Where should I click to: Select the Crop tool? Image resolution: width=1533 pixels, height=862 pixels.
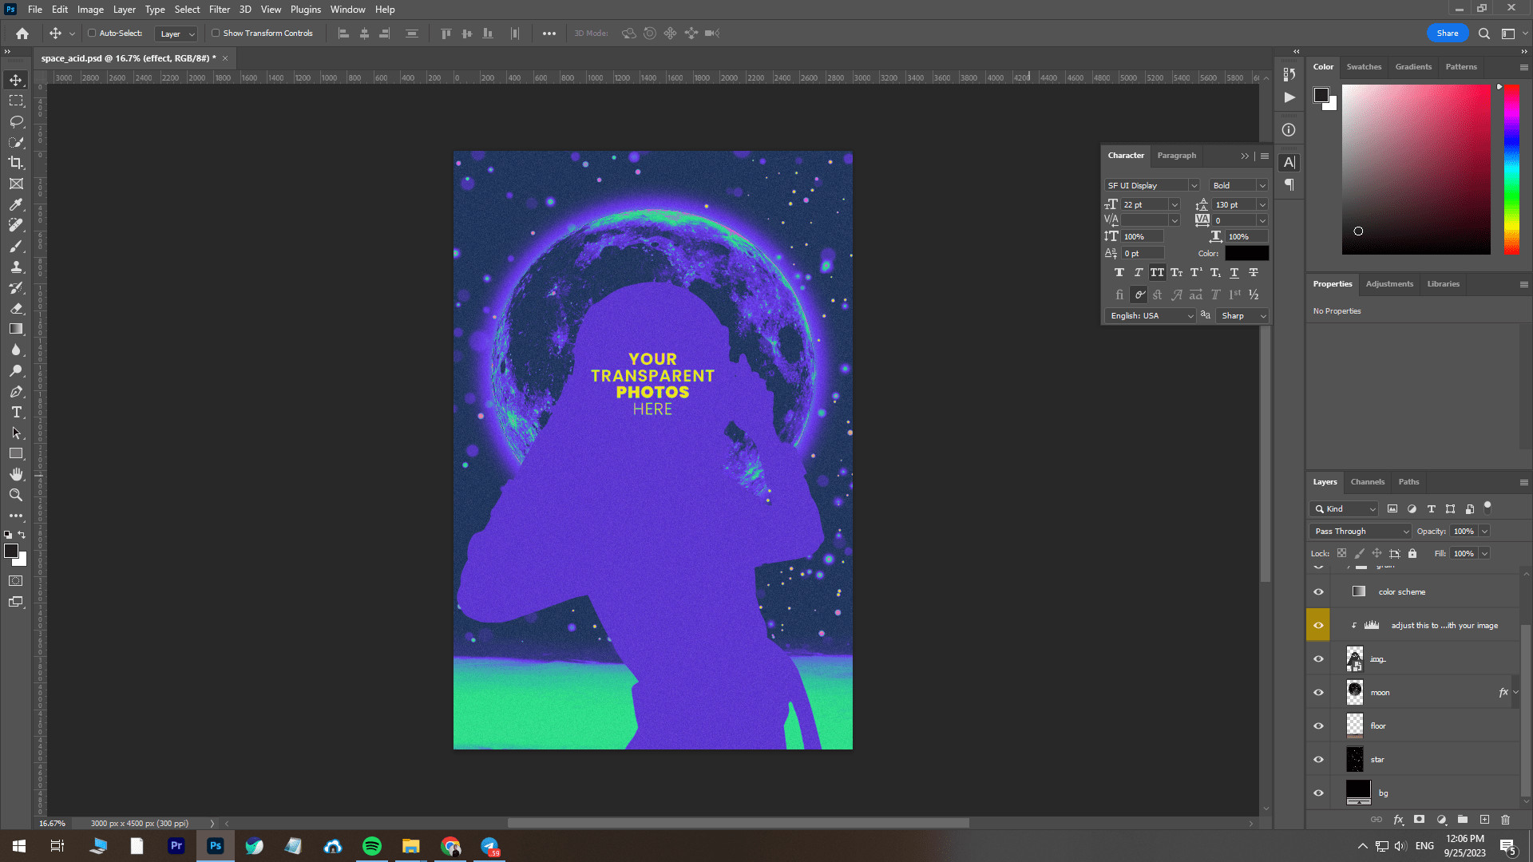(16, 163)
